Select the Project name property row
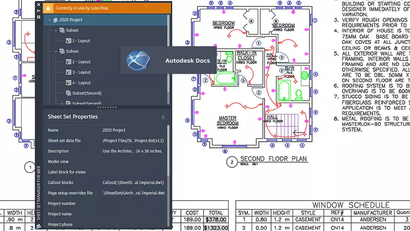This screenshot has height=231, width=410. [106, 214]
